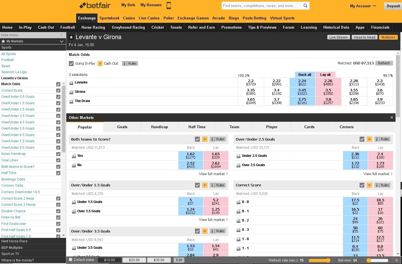Open the Handicap tab in Other Markets
The image size is (402, 264).
[160, 127]
